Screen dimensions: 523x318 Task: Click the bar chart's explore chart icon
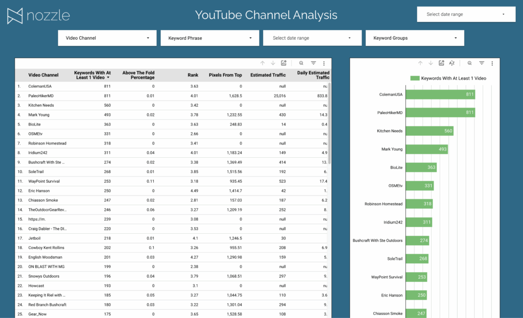(x=441, y=63)
